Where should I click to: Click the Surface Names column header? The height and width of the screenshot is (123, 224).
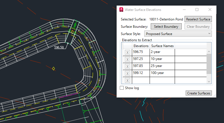[x=162, y=46]
